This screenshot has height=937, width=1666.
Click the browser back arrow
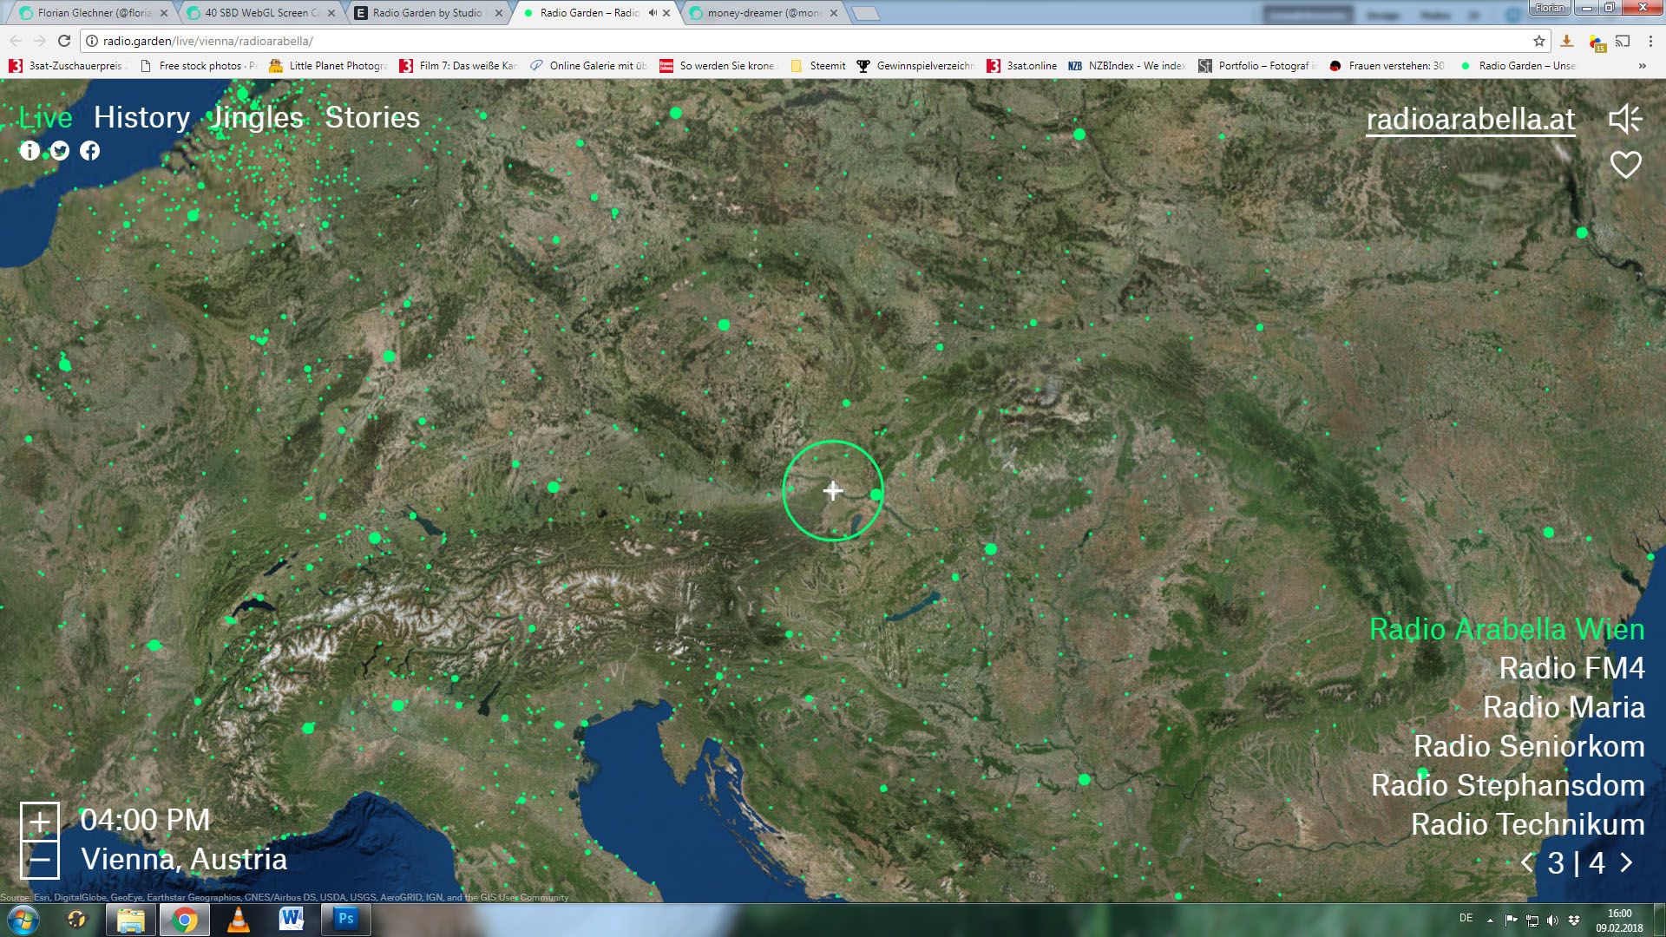pyautogui.click(x=16, y=41)
